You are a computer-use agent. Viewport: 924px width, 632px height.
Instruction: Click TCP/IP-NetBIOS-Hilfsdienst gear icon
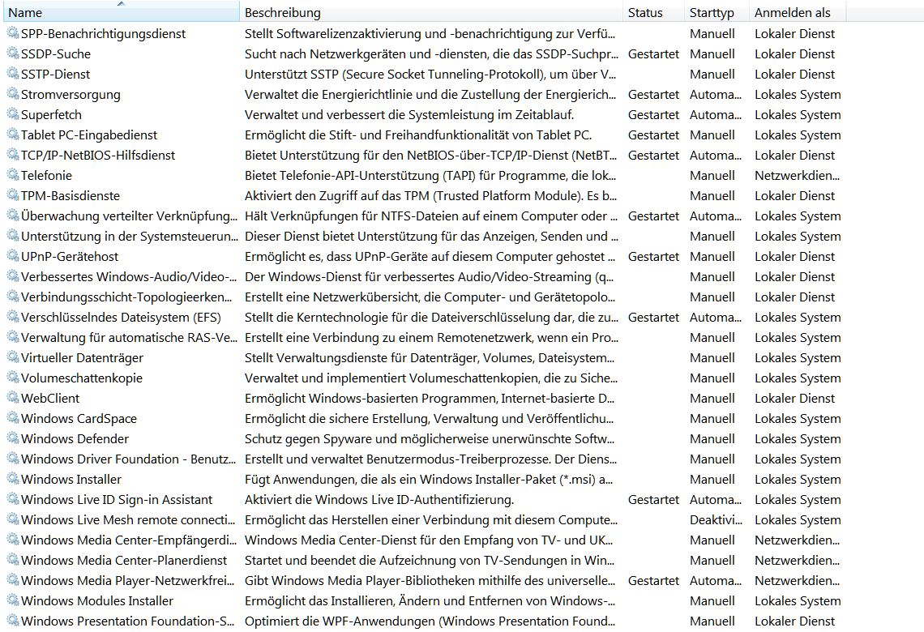click(x=12, y=155)
